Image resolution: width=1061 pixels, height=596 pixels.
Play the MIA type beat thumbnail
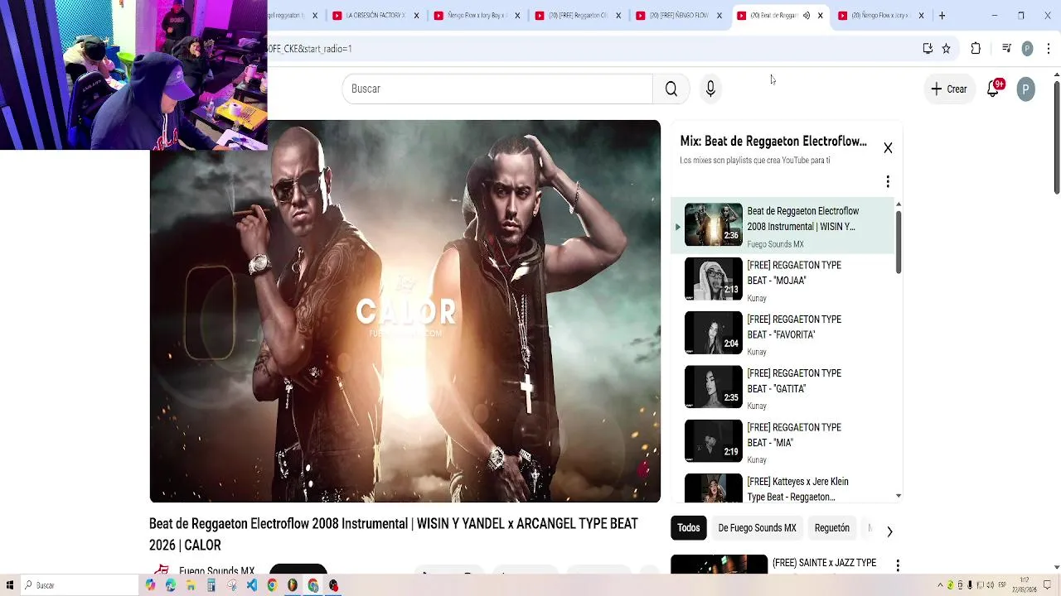pos(714,441)
